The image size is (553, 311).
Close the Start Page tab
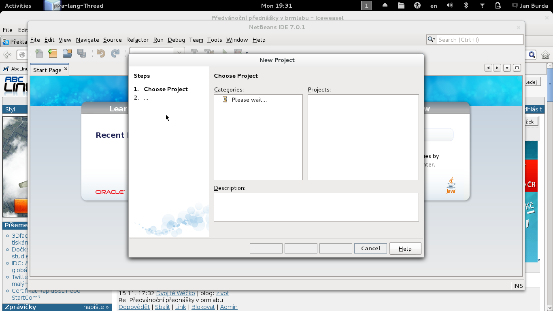pos(66,69)
